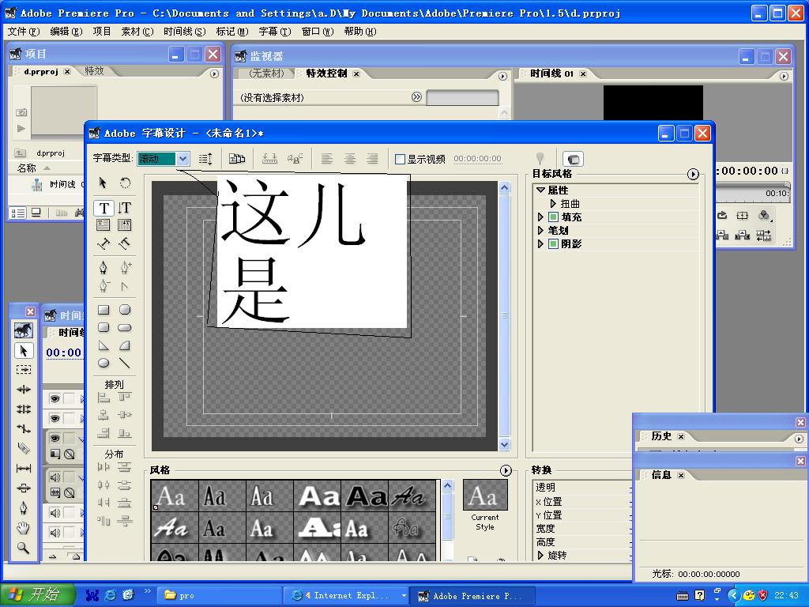Viewport: 809px width, 607px height.
Task: Select the Line tool
Action: click(x=124, y=364)
